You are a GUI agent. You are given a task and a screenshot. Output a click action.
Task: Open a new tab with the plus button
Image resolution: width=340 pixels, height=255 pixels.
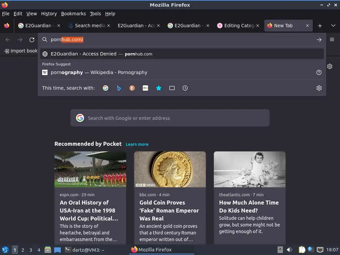point(320,26)
